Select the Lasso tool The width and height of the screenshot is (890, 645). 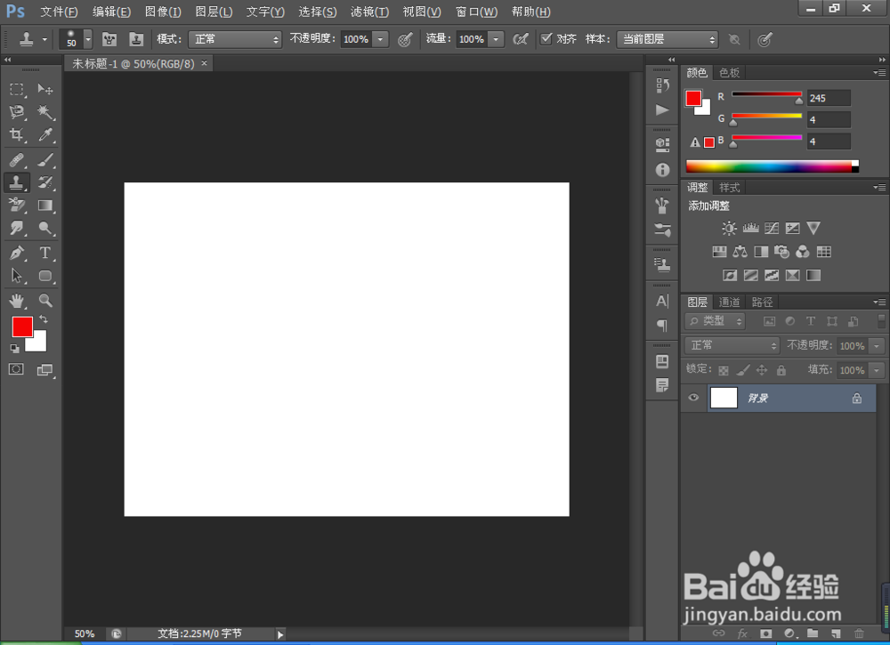16,112
